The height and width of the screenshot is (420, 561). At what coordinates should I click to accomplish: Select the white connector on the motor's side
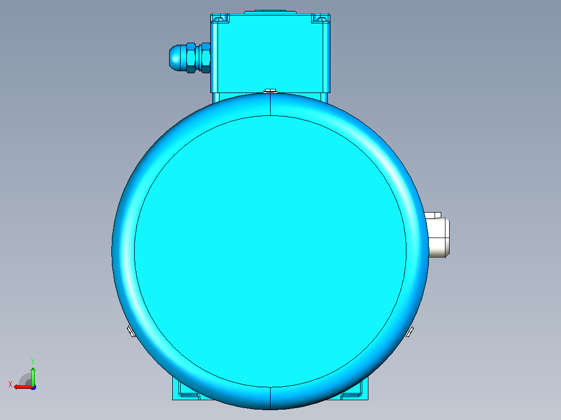437,235
